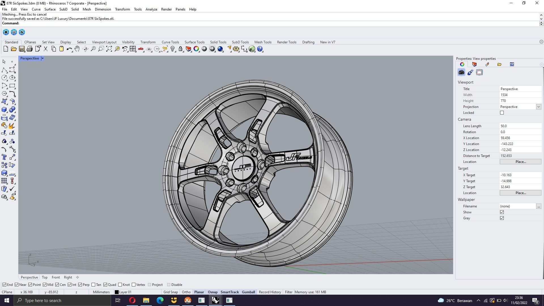Click the Cut scissors icon
Screen dimensions: 544x306
[46, 49]
